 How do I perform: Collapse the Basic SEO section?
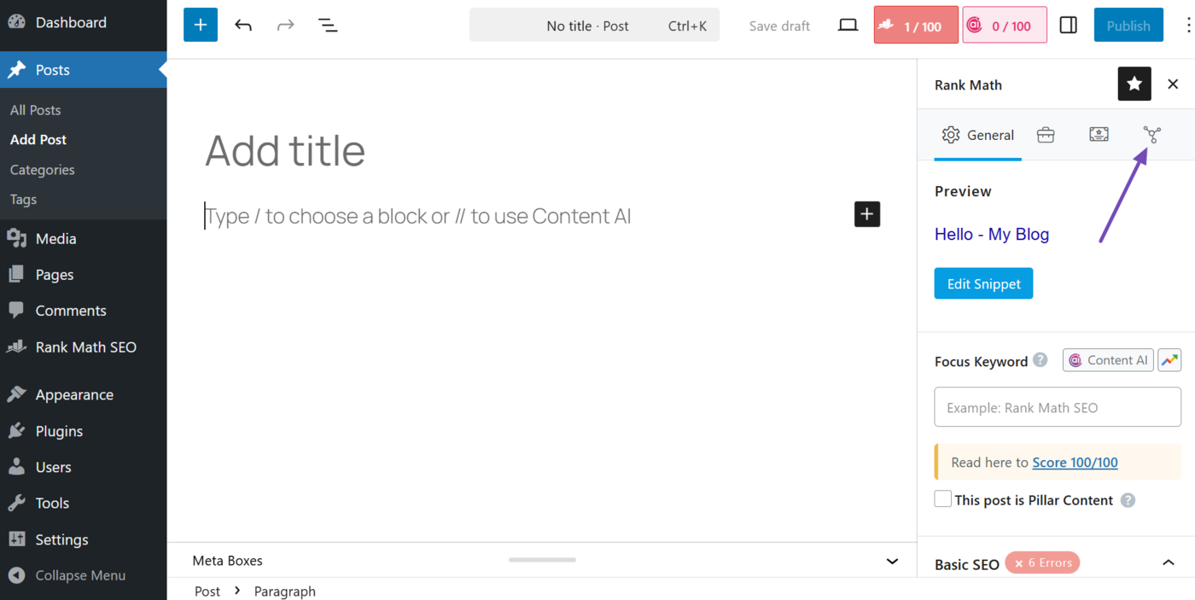point(1169,562)
